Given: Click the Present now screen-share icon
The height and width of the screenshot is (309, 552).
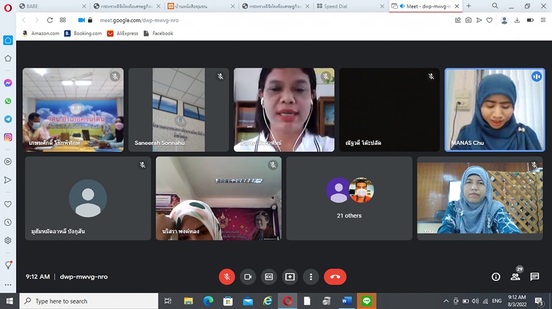Looking at the screenshot, I should (290, 276).
